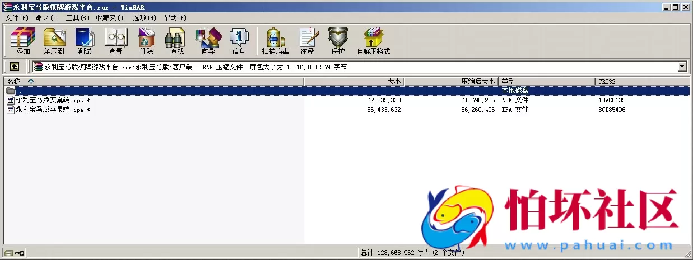This screenshot has width=693, height=260.
Task: Open the 收藏夹 (Favorites) menu
Action: point(110,18)
